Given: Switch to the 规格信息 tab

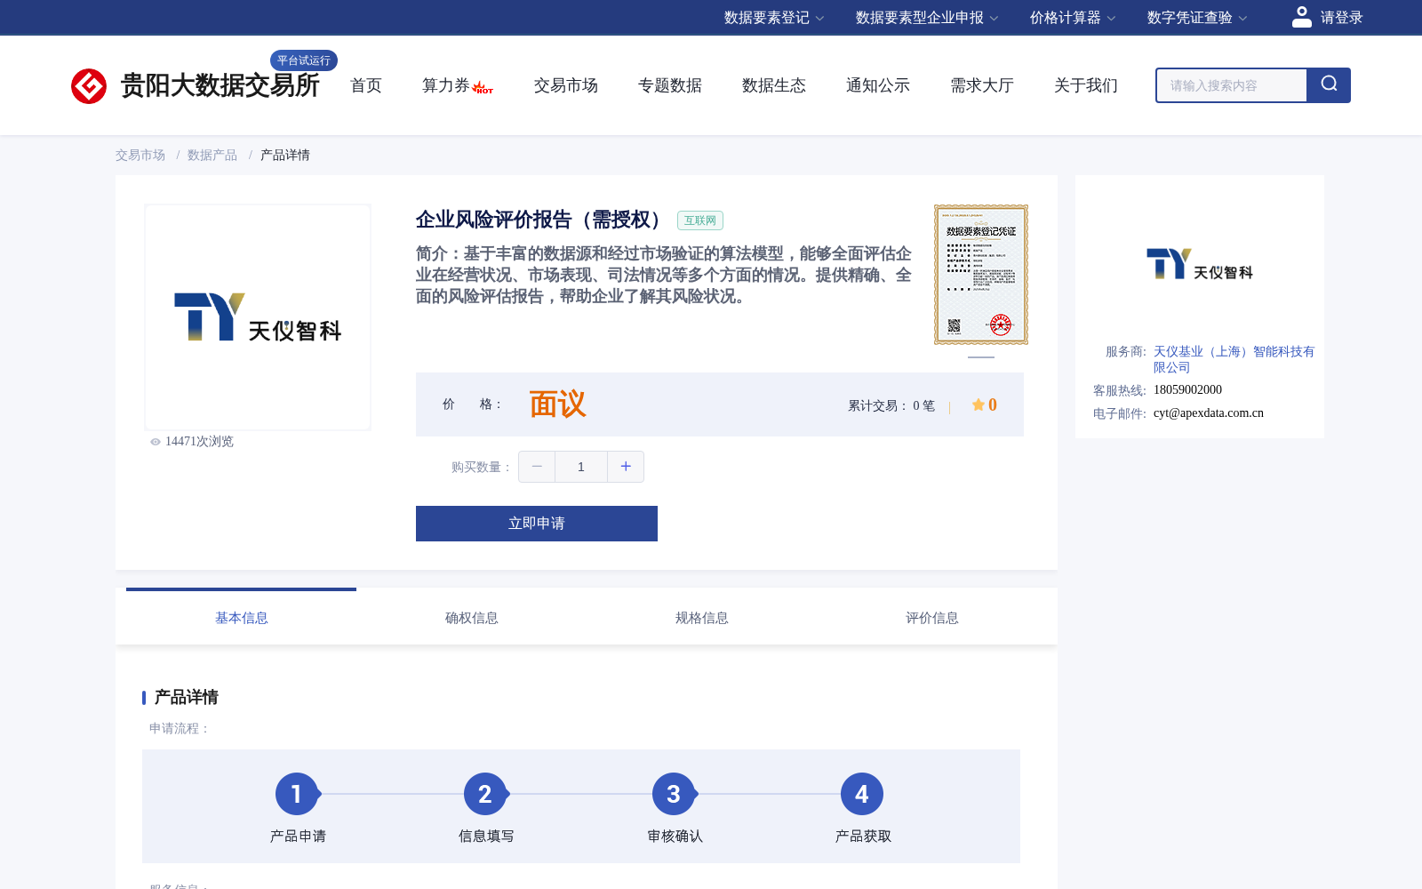Looking at the screenshot, I should 702,617.
